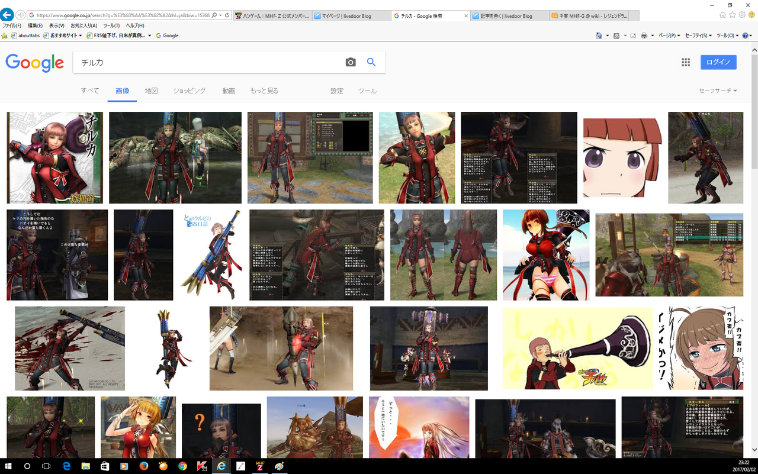This screenshot has width=758, height=474.
Task: Open the ツール(O) command bar dropdown
Action: point(727,36)
